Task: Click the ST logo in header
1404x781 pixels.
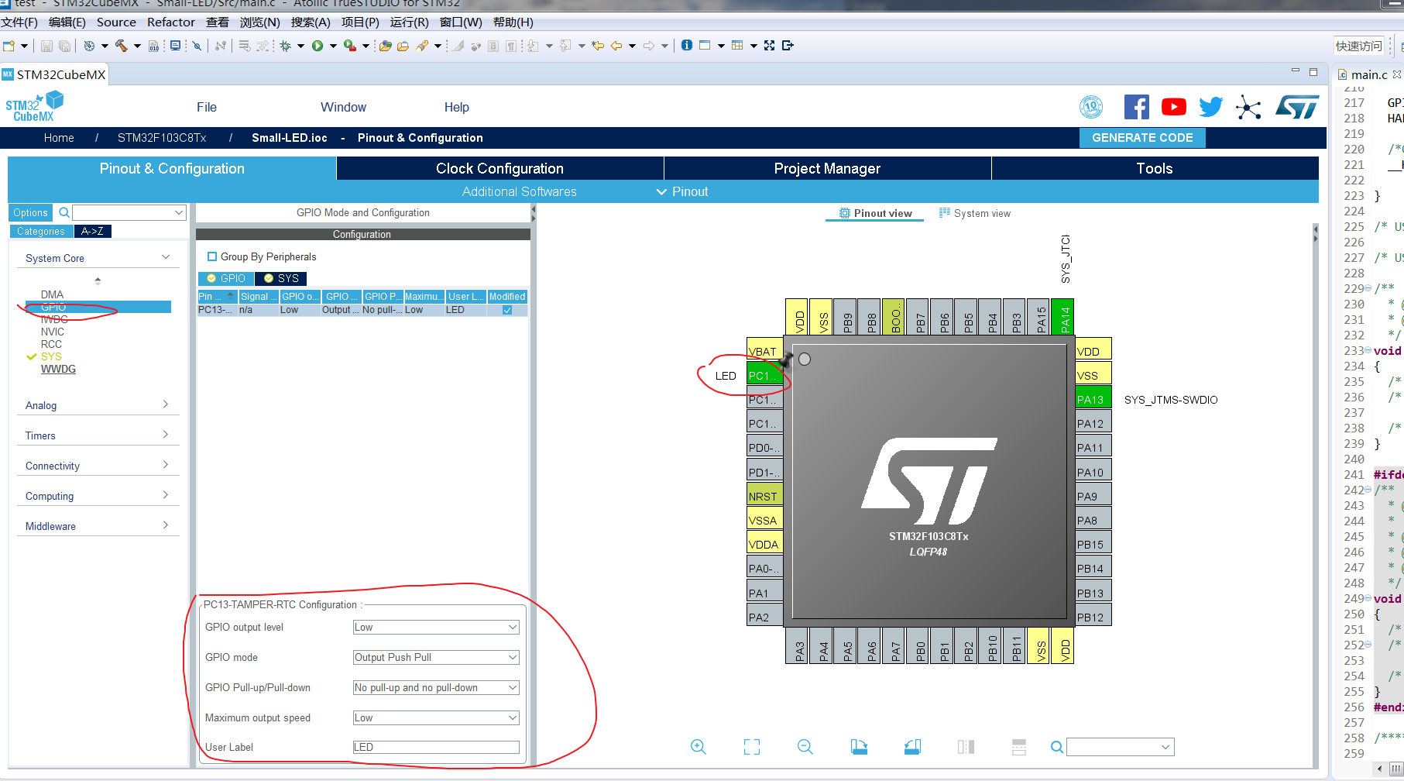Action: coord(1297,107)
